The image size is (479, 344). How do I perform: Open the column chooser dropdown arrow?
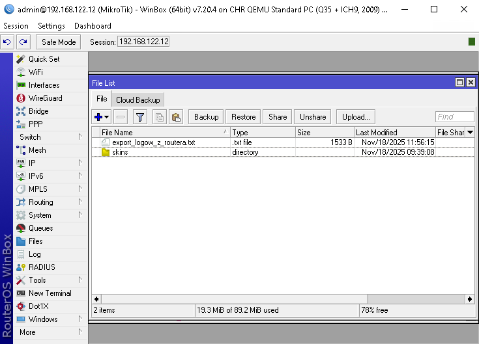tap(470, 132)
